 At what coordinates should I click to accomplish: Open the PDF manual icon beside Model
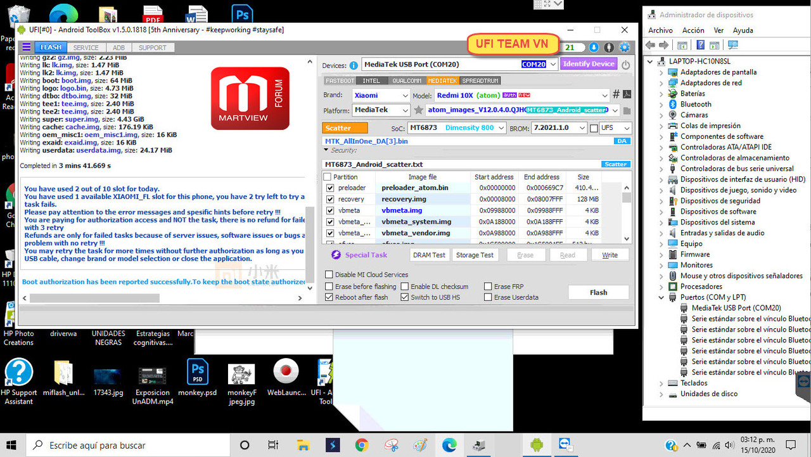[627, 94]
